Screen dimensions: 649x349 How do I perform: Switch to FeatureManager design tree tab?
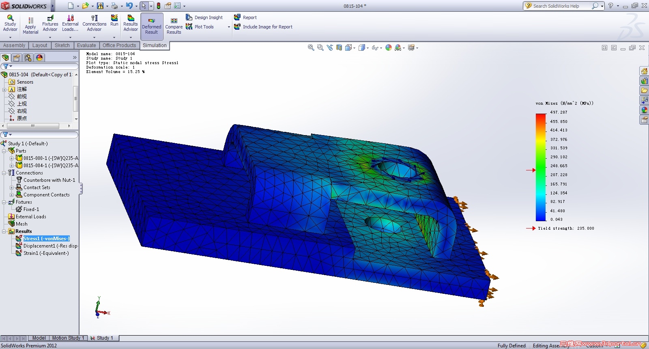(5, 58)
